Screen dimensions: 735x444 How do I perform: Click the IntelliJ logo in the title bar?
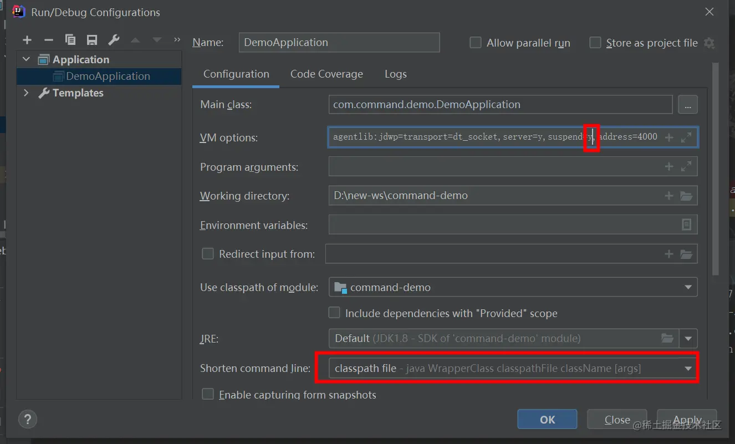click(x=18, y=12)
